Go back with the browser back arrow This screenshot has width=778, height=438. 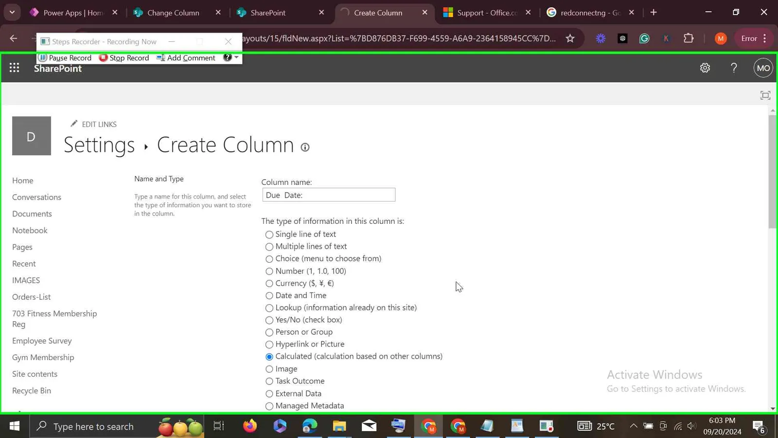click(14, 38)
